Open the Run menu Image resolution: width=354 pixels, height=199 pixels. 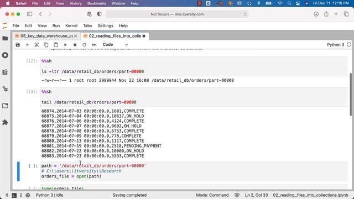pyautogui.click(x=56, y=26)
